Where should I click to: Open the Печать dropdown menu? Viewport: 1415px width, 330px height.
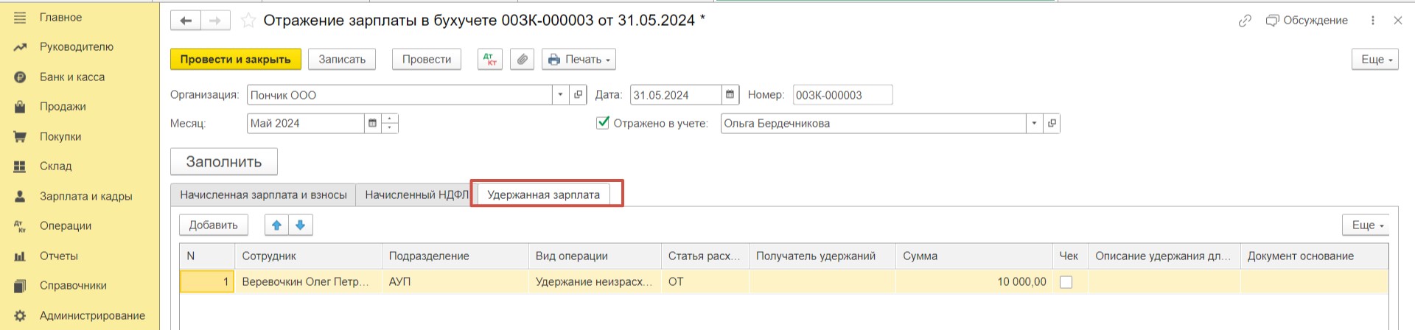(x=579, y=59)
